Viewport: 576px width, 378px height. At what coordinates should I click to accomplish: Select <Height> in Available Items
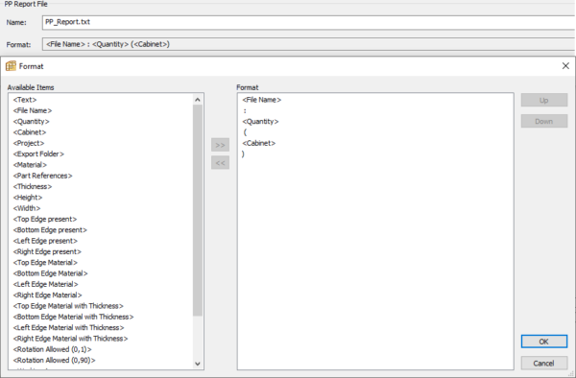coord(28,198)
